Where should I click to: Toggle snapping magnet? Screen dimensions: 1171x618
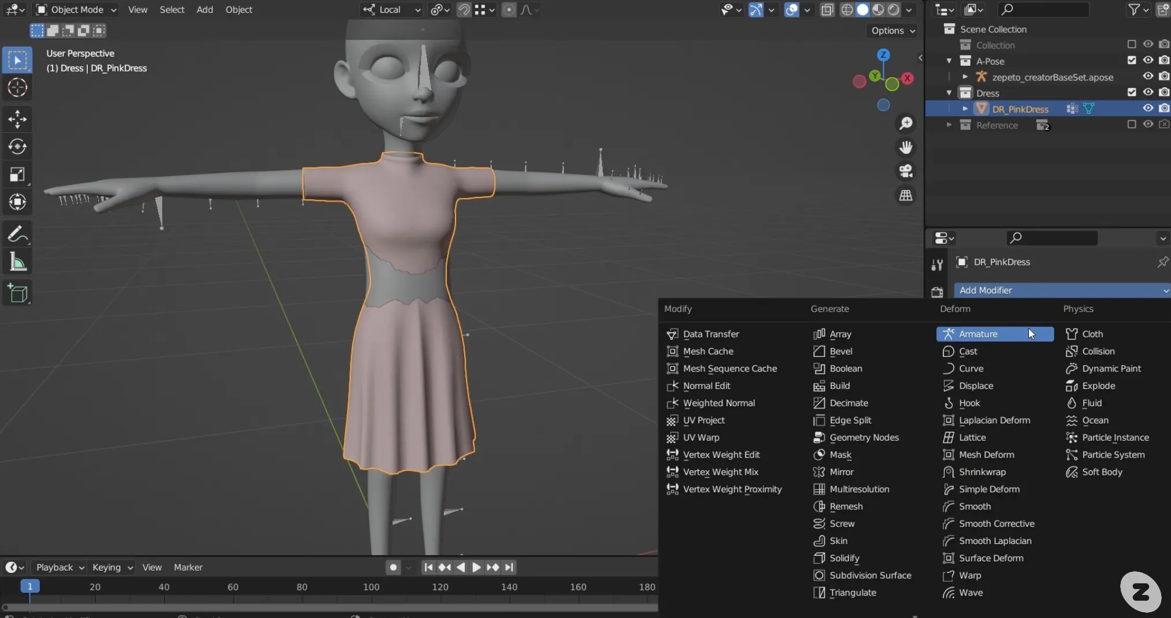464,10
